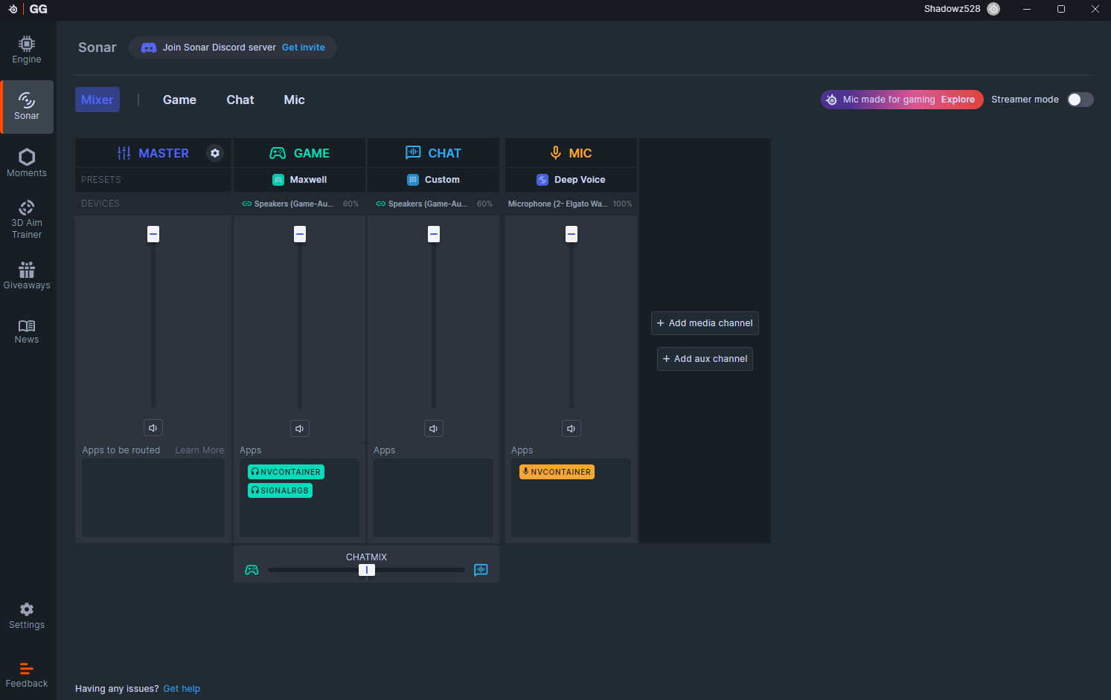Open Master channel settings gear
Screen dimensions: 1111x700
[x=215, y=153]
